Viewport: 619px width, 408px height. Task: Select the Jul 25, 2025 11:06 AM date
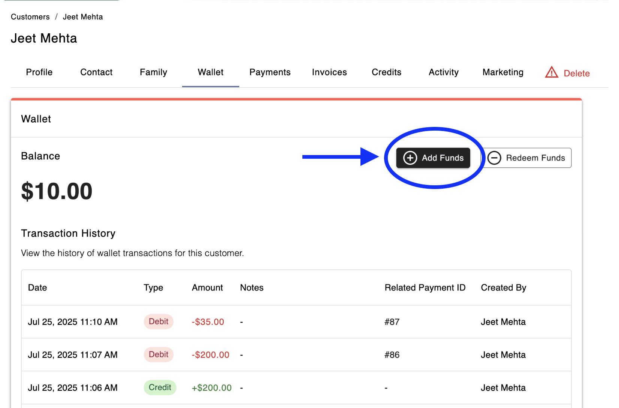point(73,388)
